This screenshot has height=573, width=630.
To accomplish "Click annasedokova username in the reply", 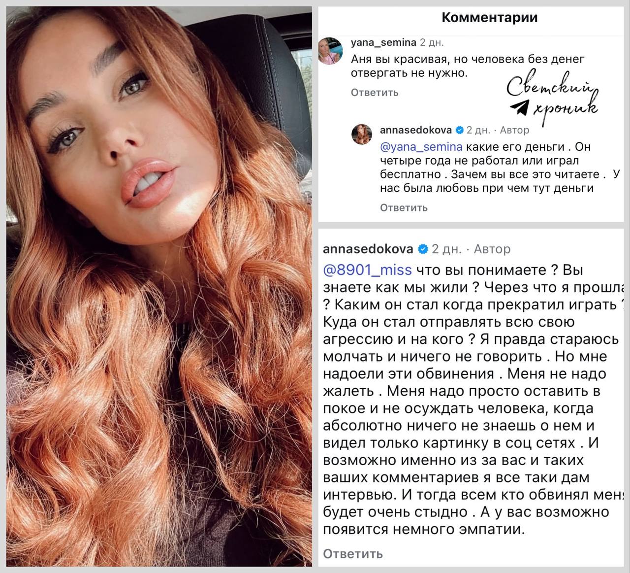I will click(x=416, y=130).
